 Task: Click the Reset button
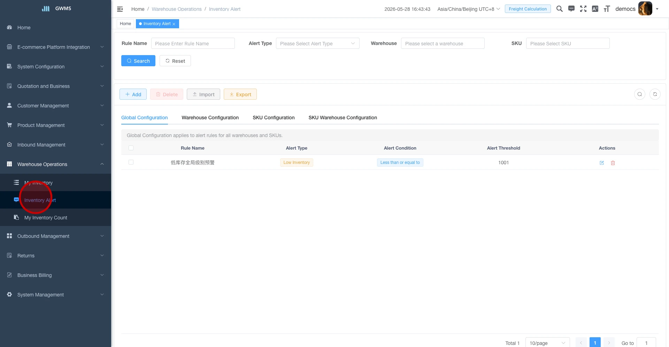tap(175, 61)
